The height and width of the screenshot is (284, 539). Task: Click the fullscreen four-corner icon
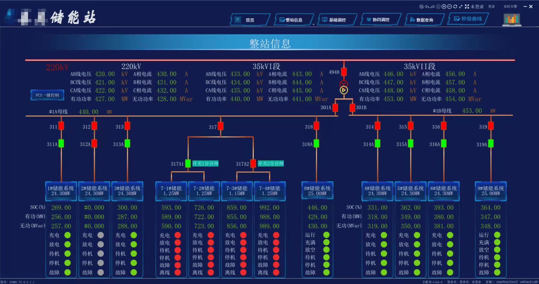click(x=467, y=7)
